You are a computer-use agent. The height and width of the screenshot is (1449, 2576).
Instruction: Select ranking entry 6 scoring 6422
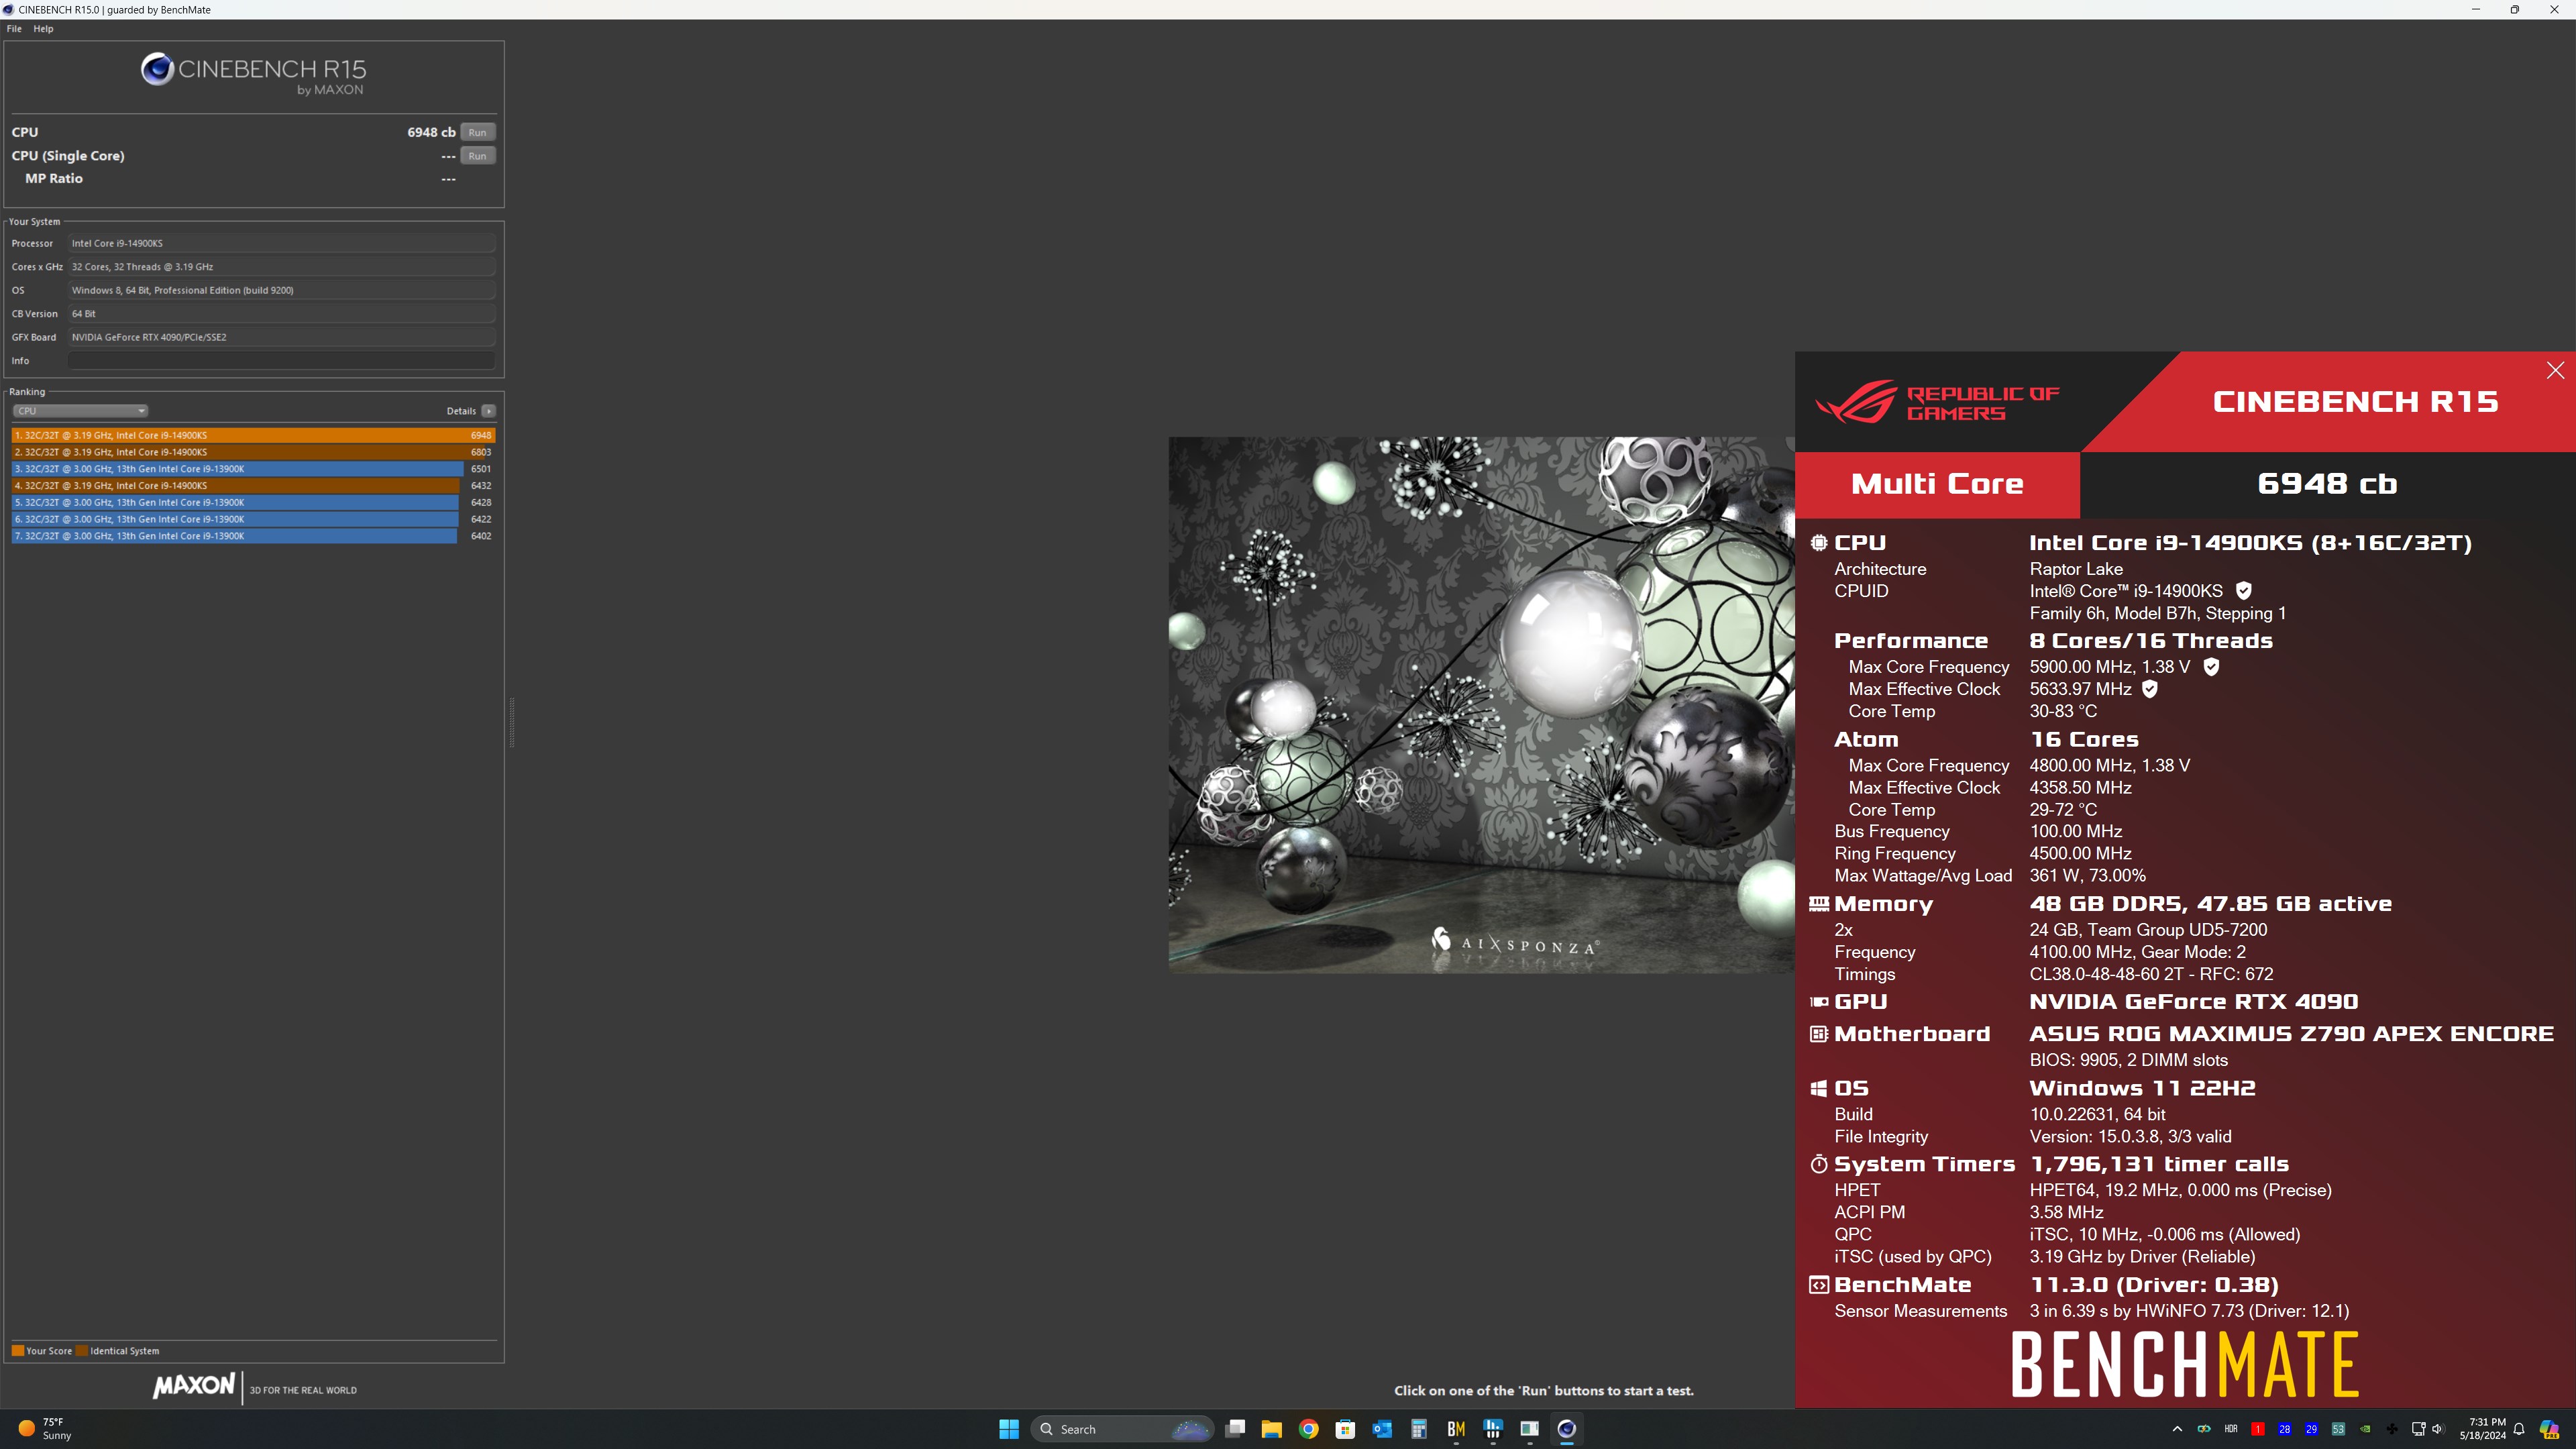[x=253, y=519]
